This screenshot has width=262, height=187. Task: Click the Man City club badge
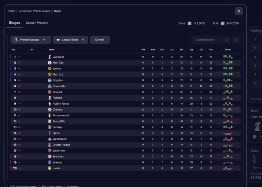tap(50, 63)
